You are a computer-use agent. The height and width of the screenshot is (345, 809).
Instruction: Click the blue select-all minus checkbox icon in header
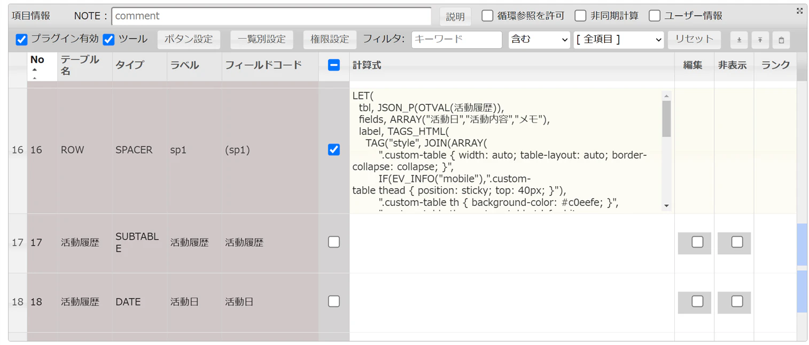click(x=333, y=65)
